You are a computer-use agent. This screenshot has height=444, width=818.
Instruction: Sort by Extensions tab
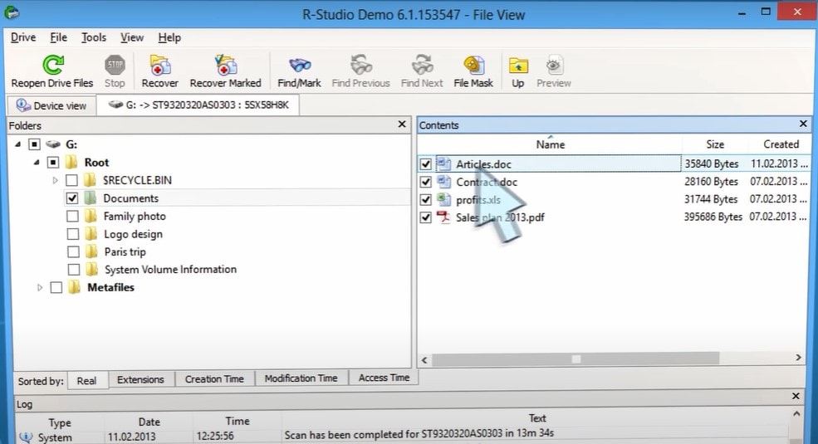click(141, 379)
